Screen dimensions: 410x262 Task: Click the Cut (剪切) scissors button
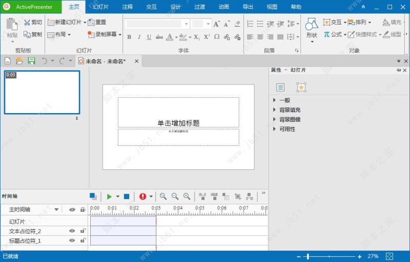pyautogui.click(x=33, y=22)
